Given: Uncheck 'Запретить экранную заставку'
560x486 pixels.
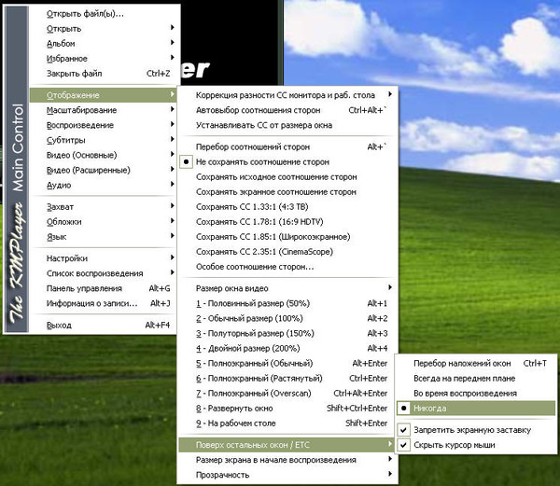Looking at the screenshot, I should (x=476, y=430).
